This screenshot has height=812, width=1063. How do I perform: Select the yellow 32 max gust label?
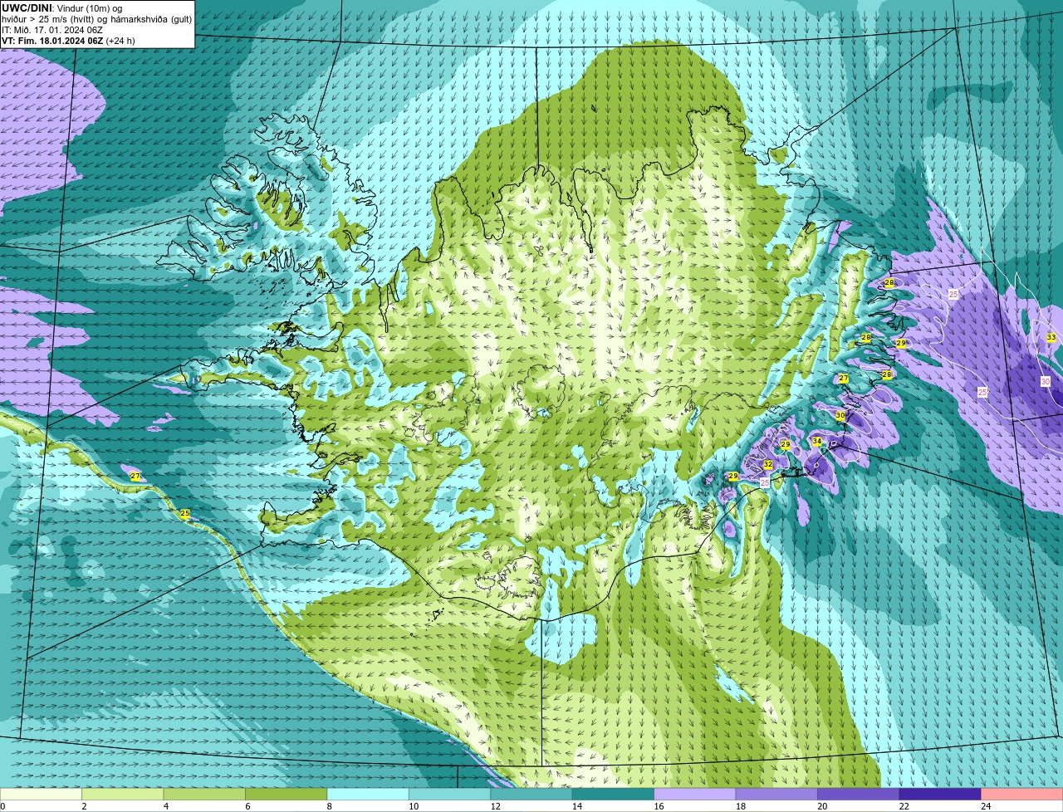click(x=768, y=464)
